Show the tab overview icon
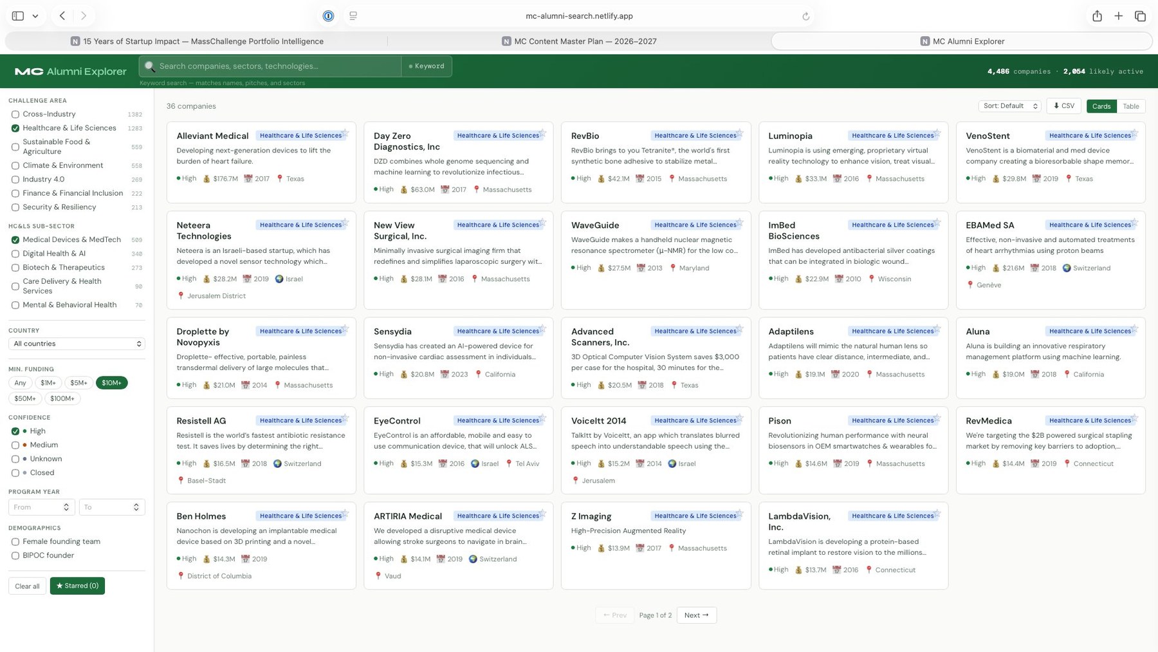 [x=1140, y=16]
